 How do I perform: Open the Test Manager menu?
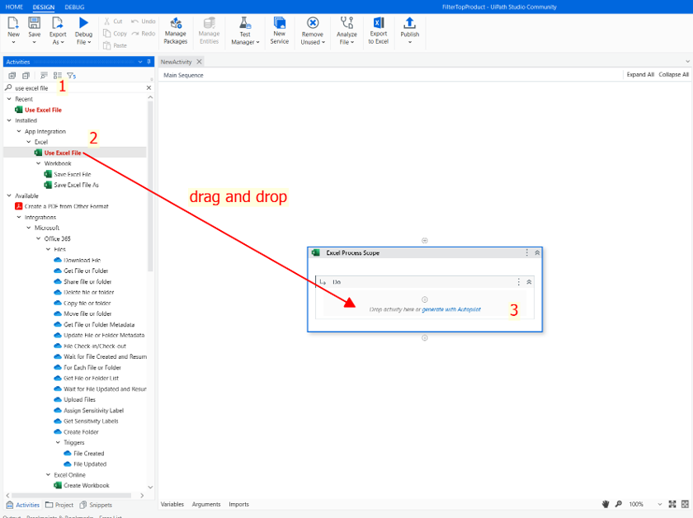point(245,31)
